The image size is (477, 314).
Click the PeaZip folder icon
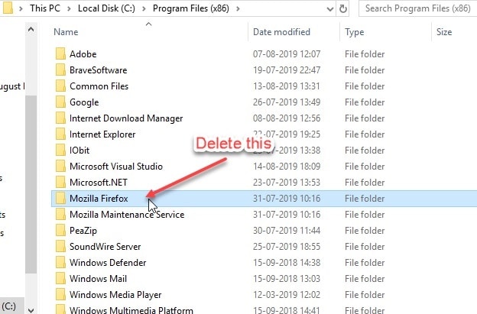60,231
